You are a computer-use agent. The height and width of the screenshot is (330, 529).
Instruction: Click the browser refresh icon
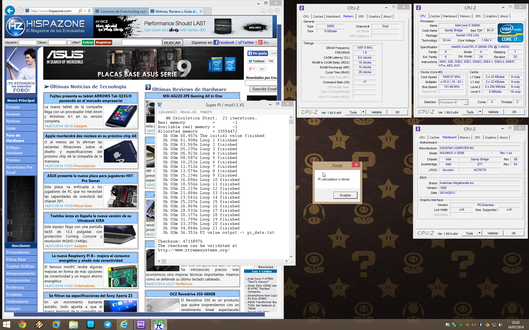(x=89, y=11)
